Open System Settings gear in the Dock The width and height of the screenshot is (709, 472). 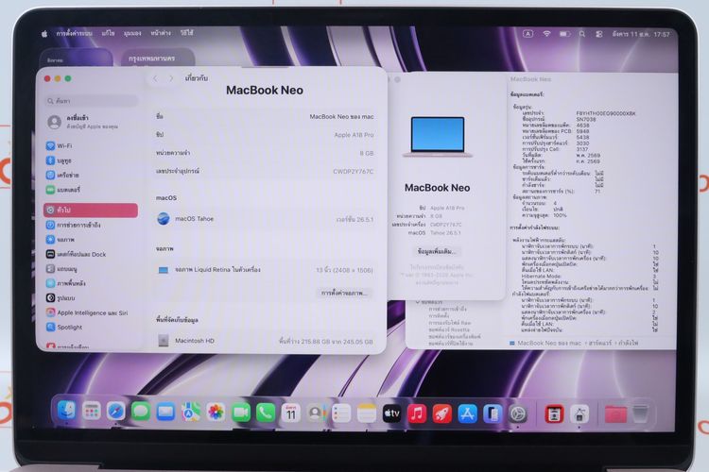coord(518,414)
